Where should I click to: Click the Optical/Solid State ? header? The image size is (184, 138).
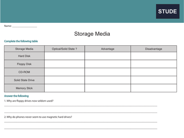coord(64,49)
